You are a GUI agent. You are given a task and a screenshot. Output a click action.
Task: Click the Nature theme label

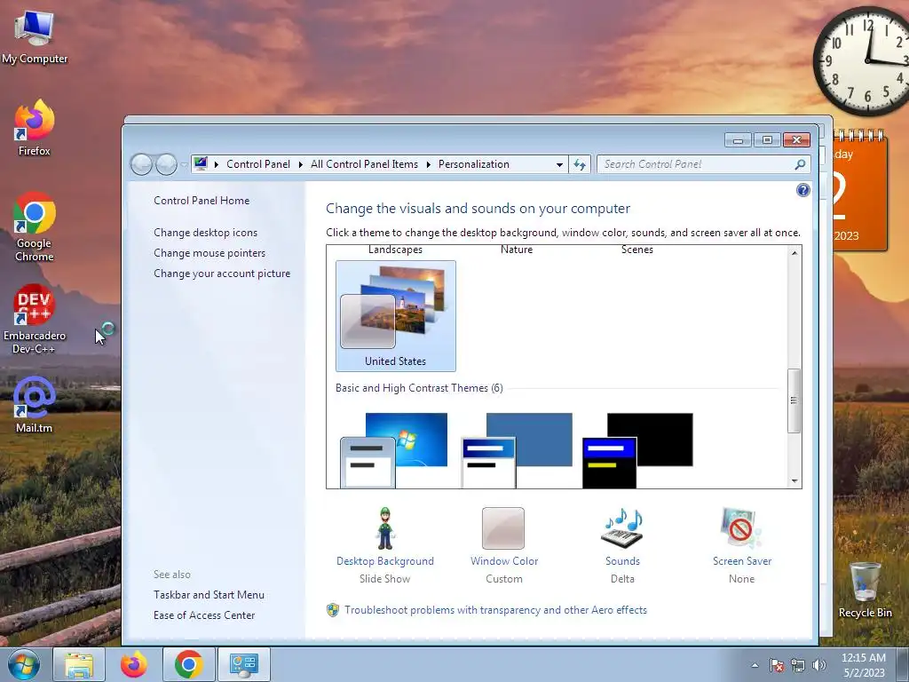click(517, 250)
